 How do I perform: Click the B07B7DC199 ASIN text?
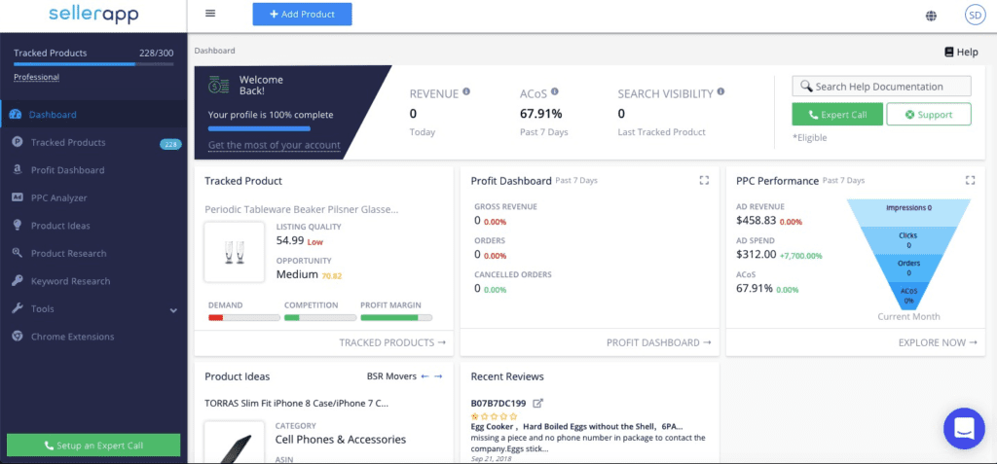coord(498,403)
